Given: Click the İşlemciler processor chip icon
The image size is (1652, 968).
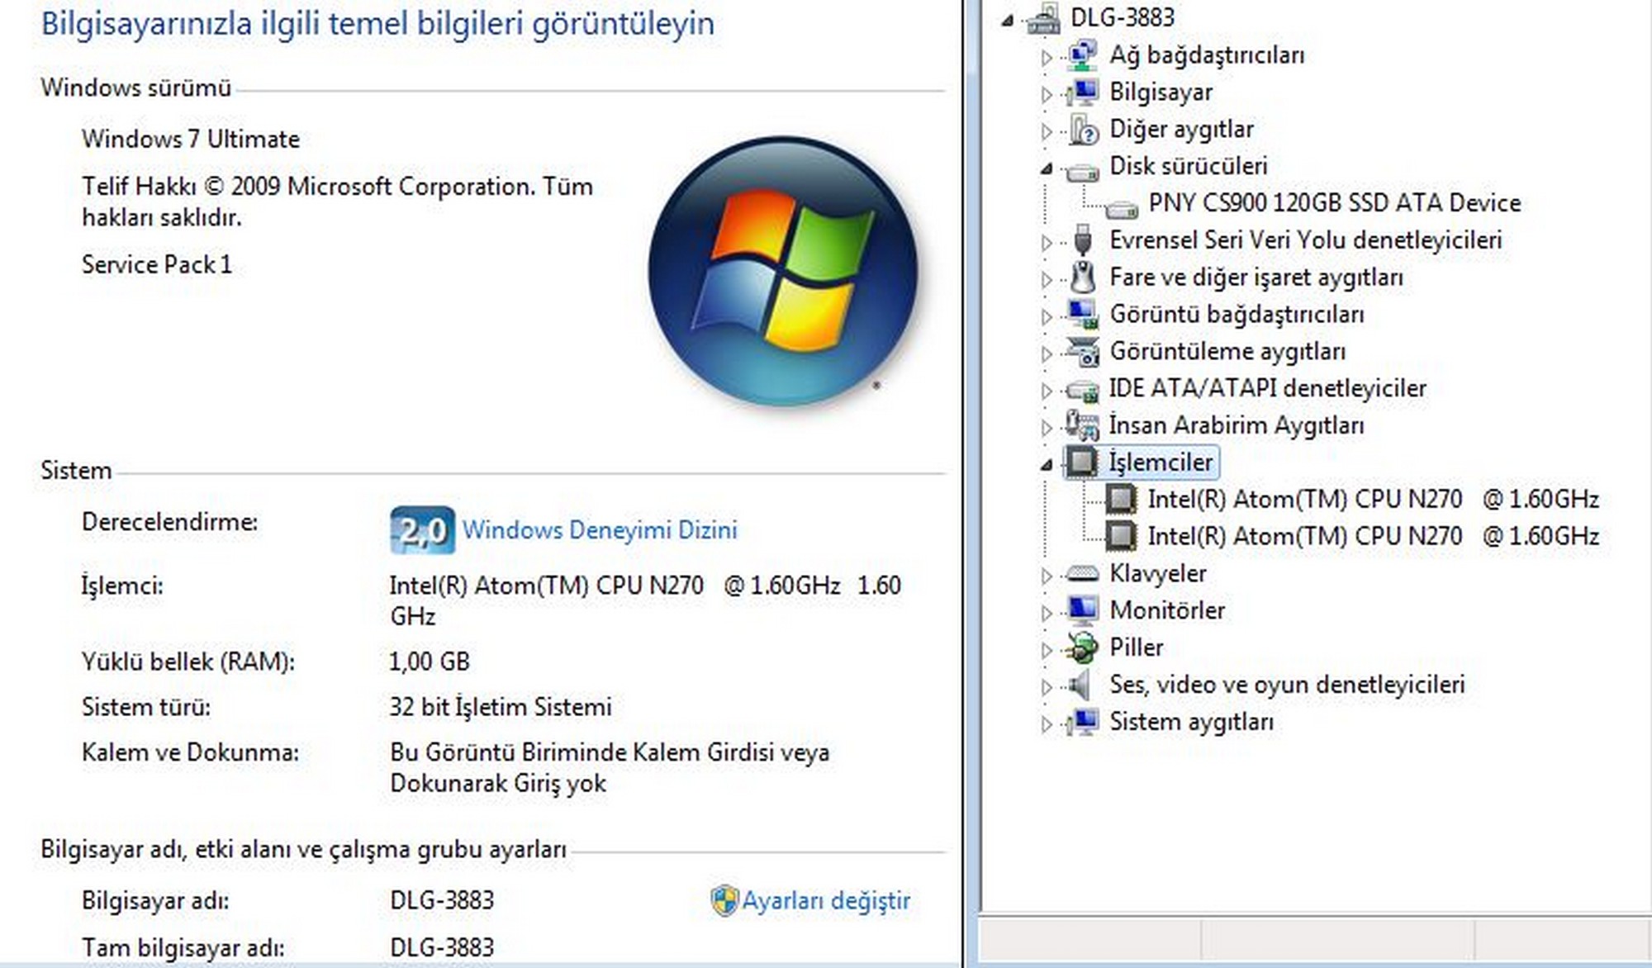Looking at the screenshot, I should pyautogui.click(x=1082, y=463).
